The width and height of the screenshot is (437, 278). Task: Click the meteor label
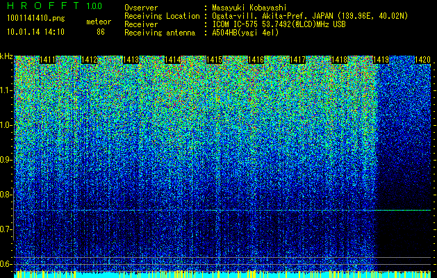(x=99, y=22)
